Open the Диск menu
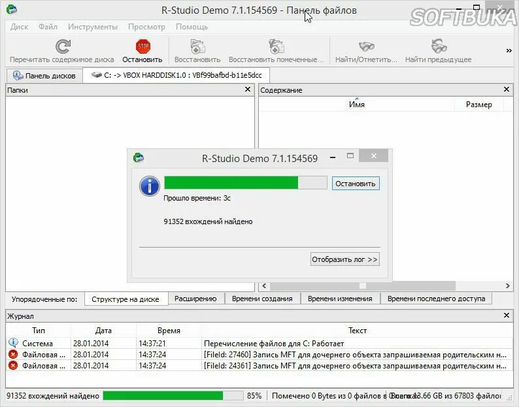This screenshot has height=407, width=519. (x=19, y=27)
